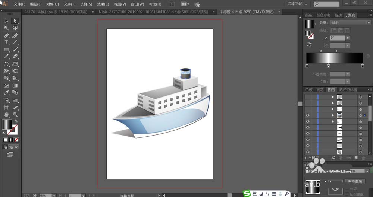Switch to the 路径查找器 panel tab

348,90
